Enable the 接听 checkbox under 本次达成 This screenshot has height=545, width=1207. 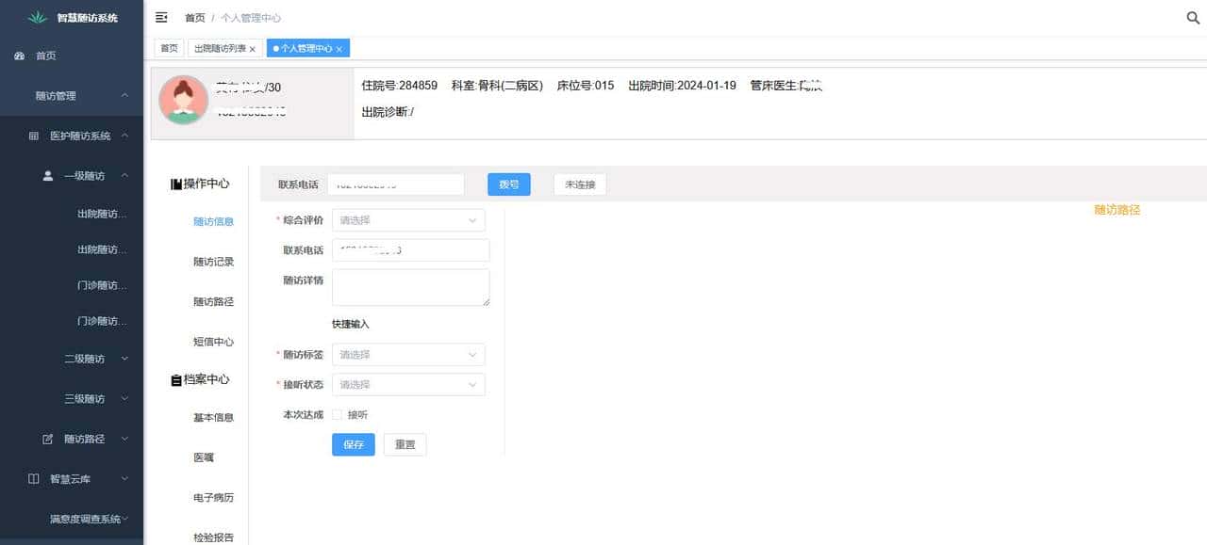coord(337,414)
